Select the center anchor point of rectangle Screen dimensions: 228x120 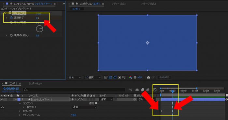[148, 43]
